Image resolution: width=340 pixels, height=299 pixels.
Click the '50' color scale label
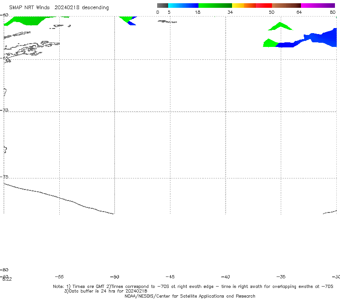tap(272, 12)
